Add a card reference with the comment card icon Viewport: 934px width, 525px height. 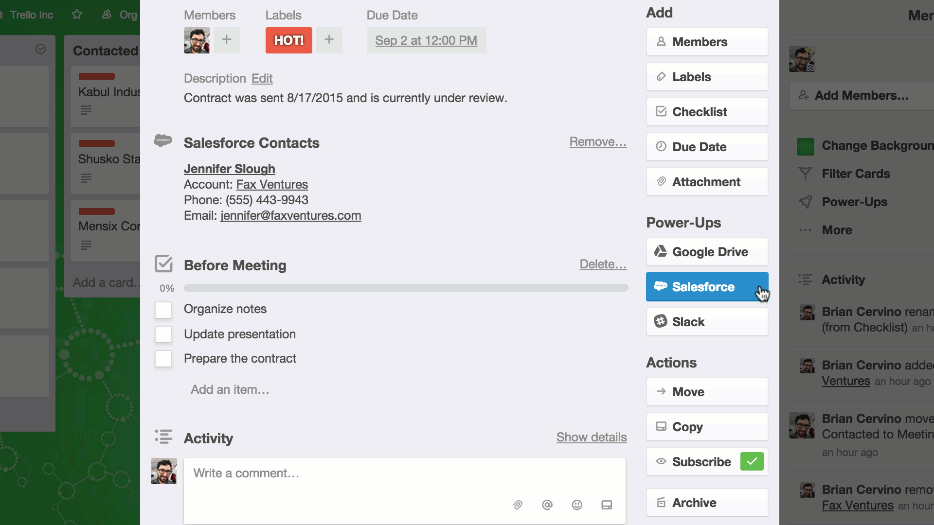607,505
